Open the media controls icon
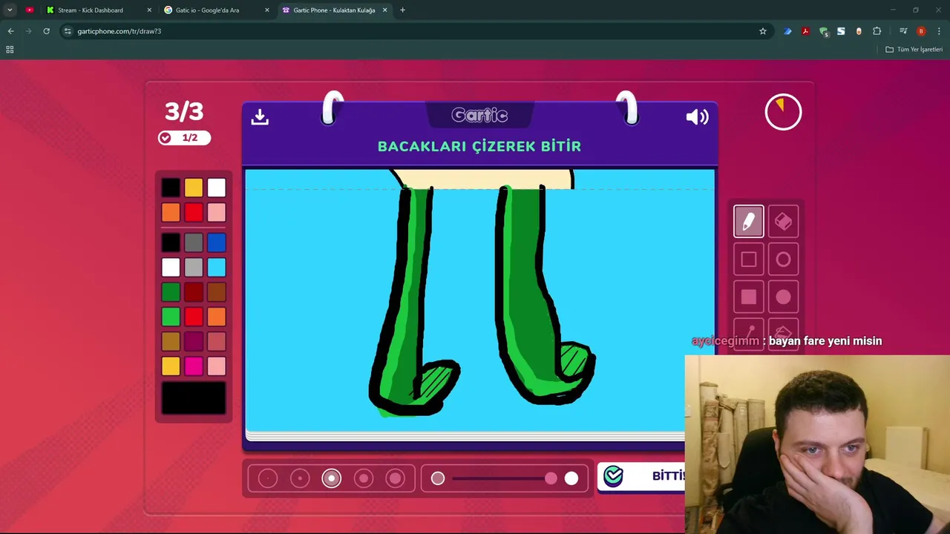 903,31
